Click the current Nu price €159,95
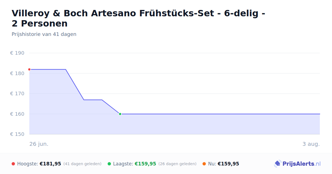 pos(228,164)
